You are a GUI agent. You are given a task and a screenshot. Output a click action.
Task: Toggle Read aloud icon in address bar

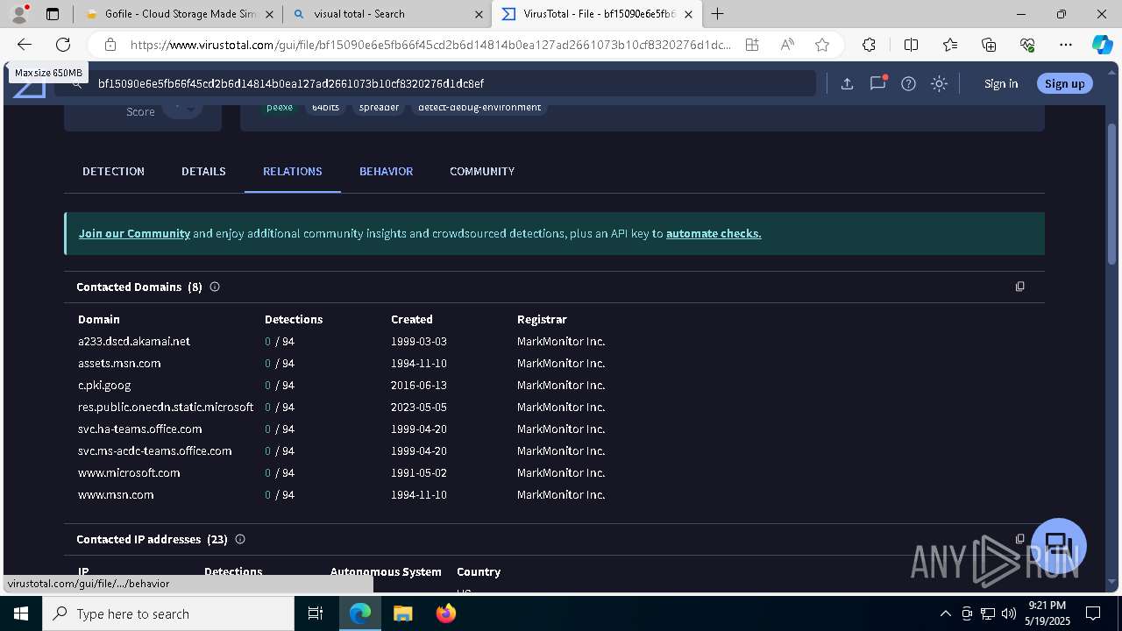click(787, 45)
